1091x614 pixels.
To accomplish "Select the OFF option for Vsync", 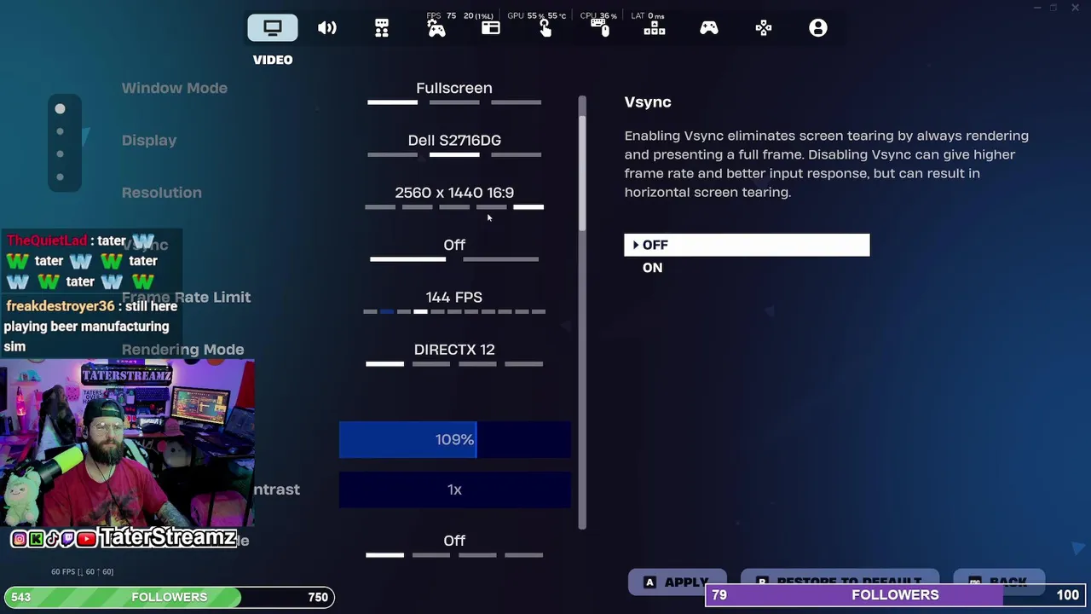I will pos(747,245).
